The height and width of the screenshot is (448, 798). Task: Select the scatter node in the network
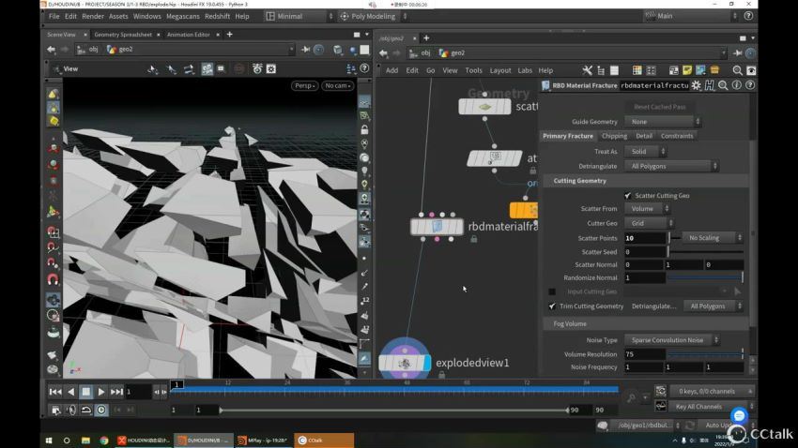click(x=484, y=107)
